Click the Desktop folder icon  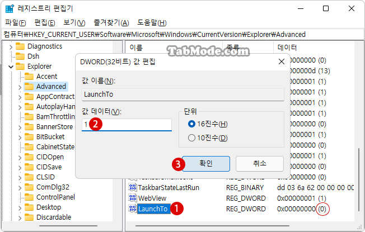[29, 207]
